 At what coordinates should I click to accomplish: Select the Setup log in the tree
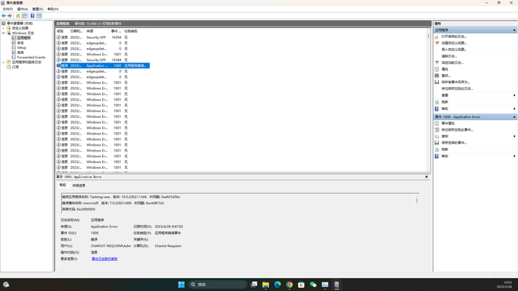click(x=22, y=47)
